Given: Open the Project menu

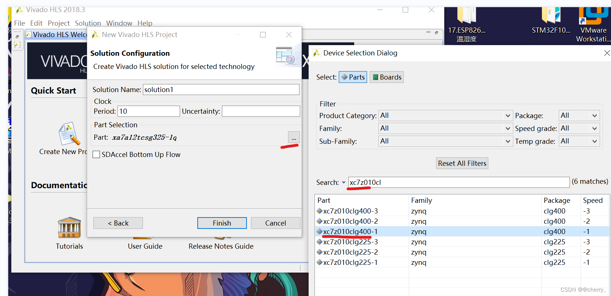Looking at the screenshot, I should click(x=59, y=23).
